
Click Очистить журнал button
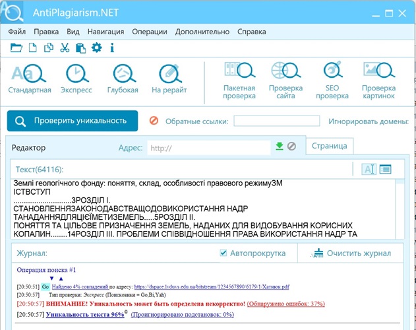click(x=351, y=253)
